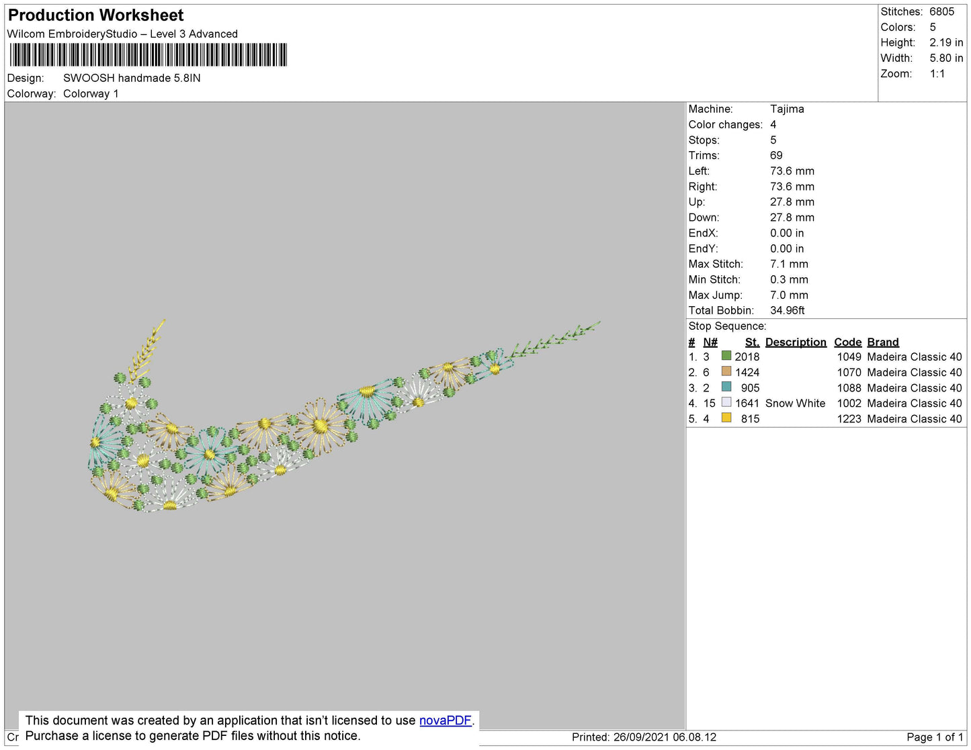Click the Trims value 69
This screenshot has height=750, width=971.
click(776, 155)
